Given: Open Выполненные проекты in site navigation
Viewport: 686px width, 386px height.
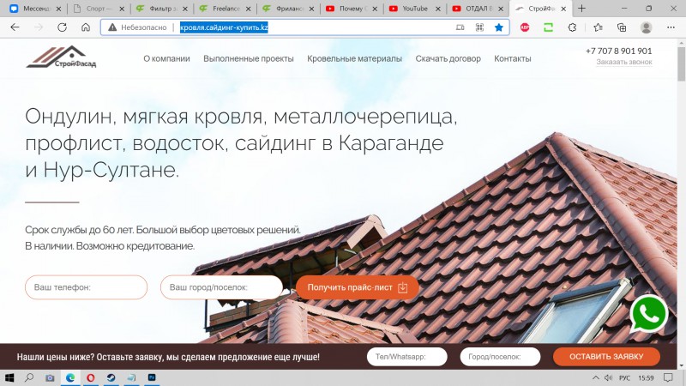Looking at the screenshot, I should (249, 58).
